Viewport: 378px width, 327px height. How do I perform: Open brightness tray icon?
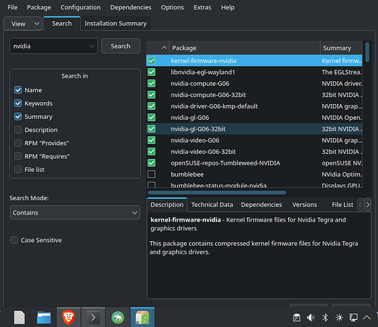[x=339, y=318]
